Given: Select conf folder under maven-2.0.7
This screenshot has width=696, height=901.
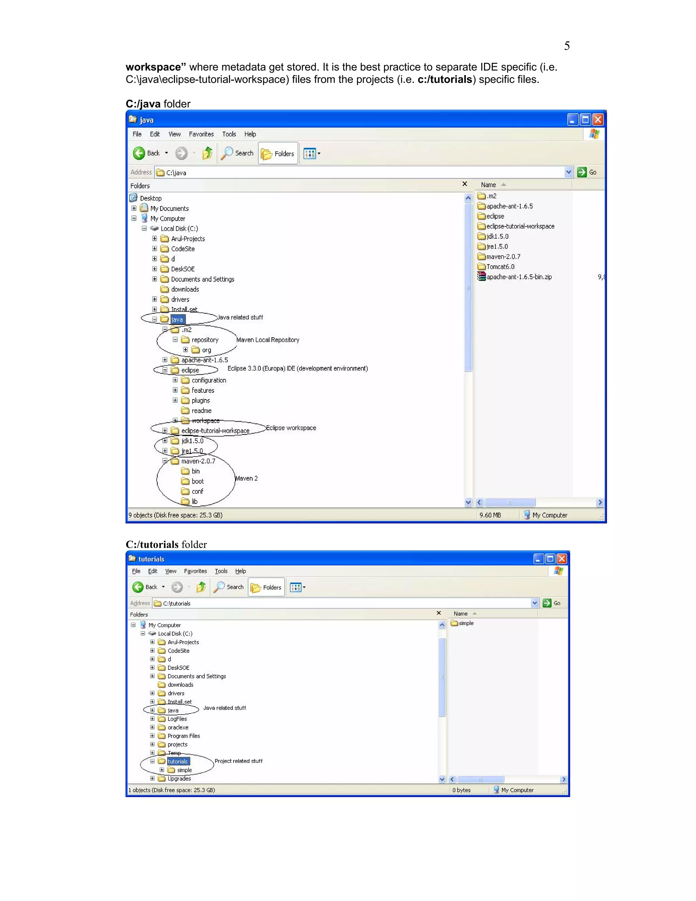Looking at the screenshot, I should pos(192,491).
